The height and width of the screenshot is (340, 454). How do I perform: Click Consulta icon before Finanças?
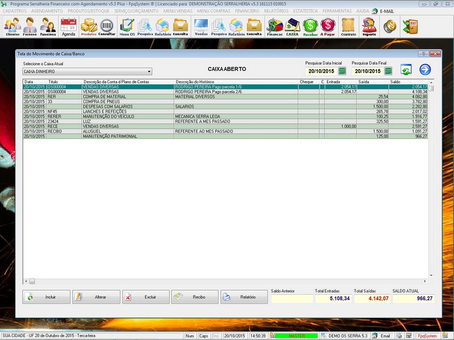coord(254,27)
